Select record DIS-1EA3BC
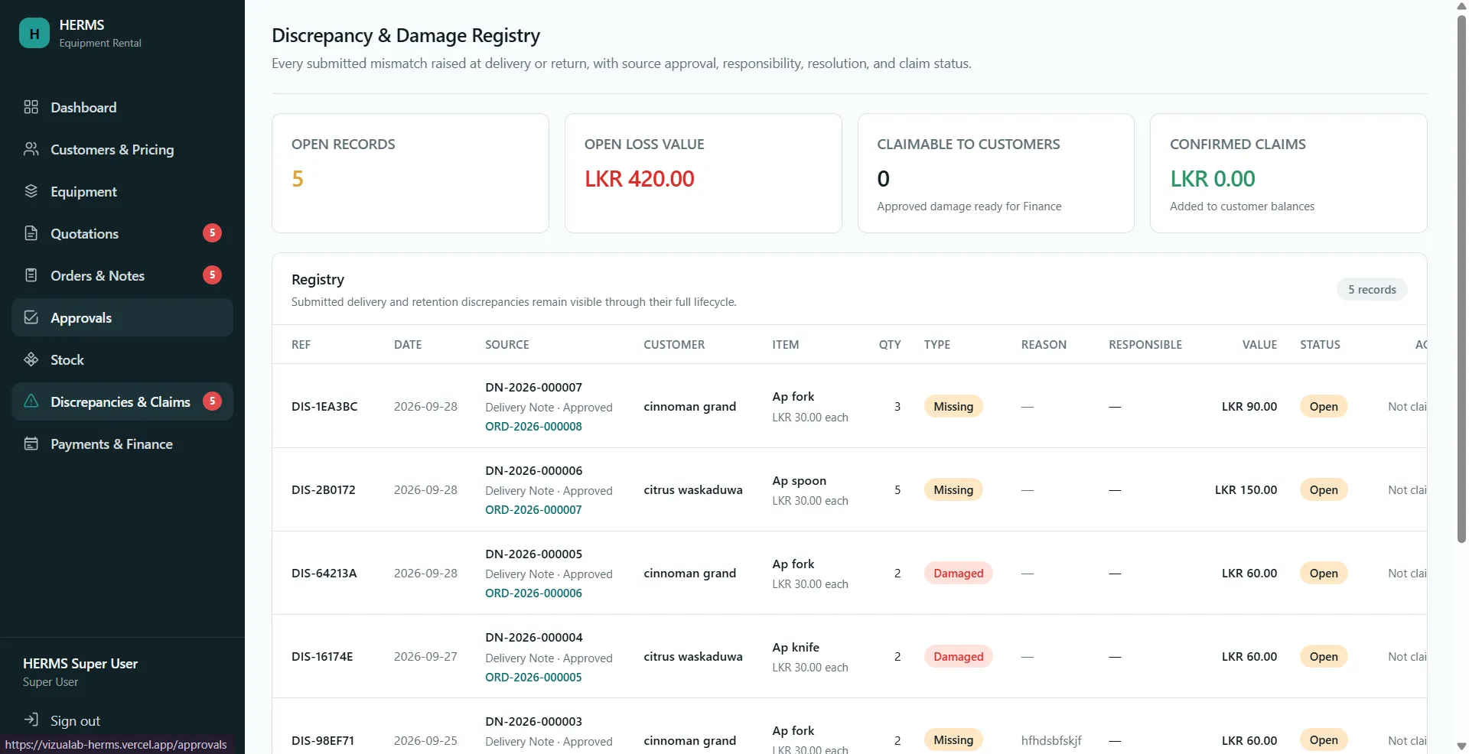Screen dimensions: 1469x754 324,407
